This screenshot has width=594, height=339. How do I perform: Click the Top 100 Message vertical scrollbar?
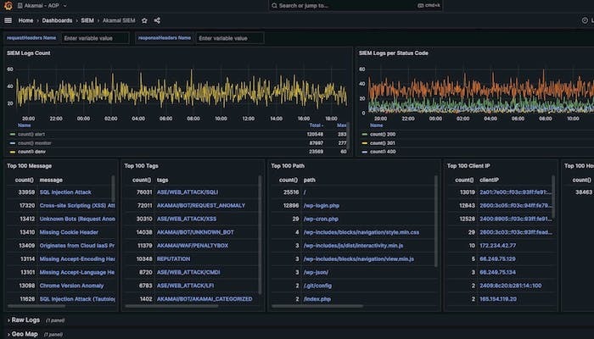(x=113, y=188)
